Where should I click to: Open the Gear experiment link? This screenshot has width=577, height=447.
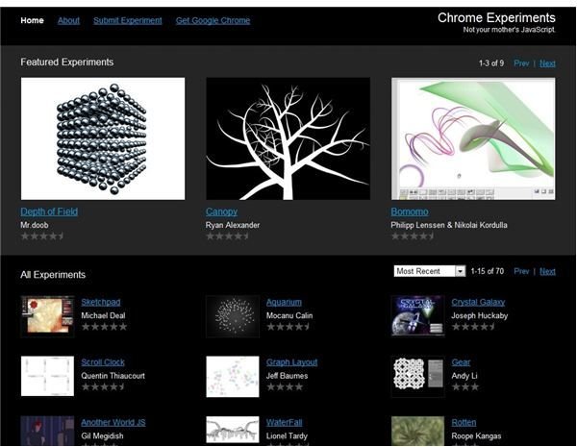click(461, 362)
